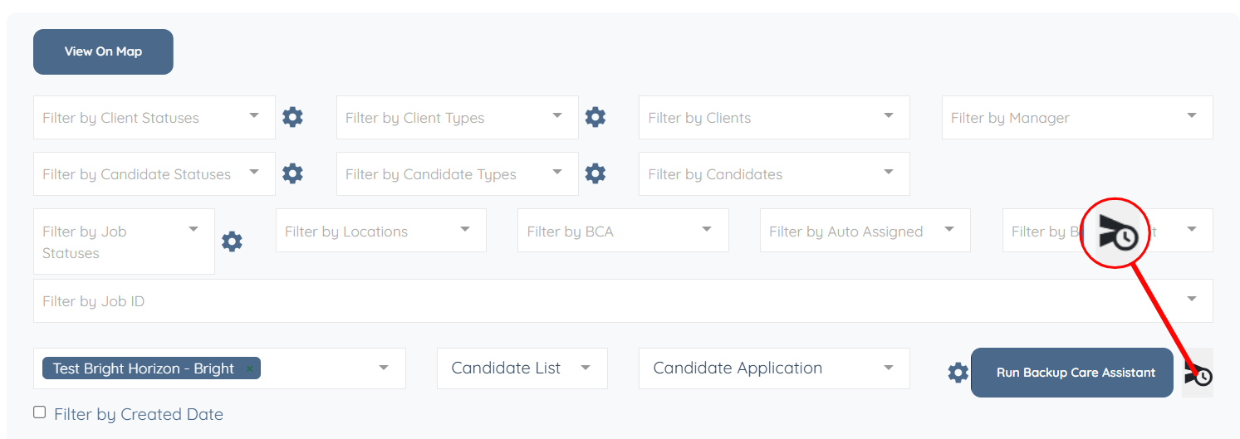The width and height of the screenshot is (1240, 439).
Task: Click gear icon beside Client Types filter
Action: point(595,117)
